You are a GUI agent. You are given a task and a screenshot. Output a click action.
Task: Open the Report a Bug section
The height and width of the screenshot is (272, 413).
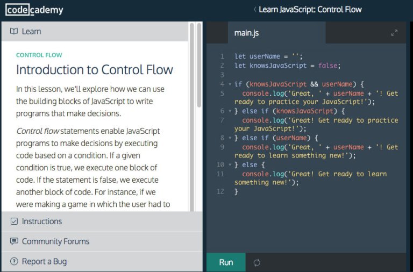102,261
